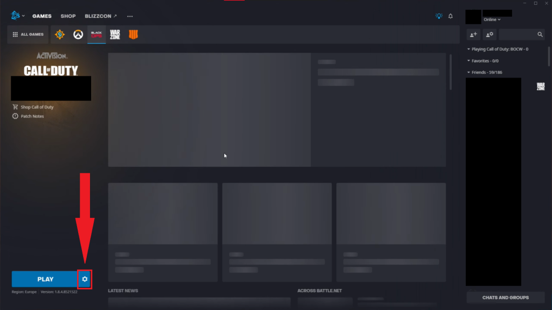Select the Black Ops 4 game icon

click(x=134, y=34)
